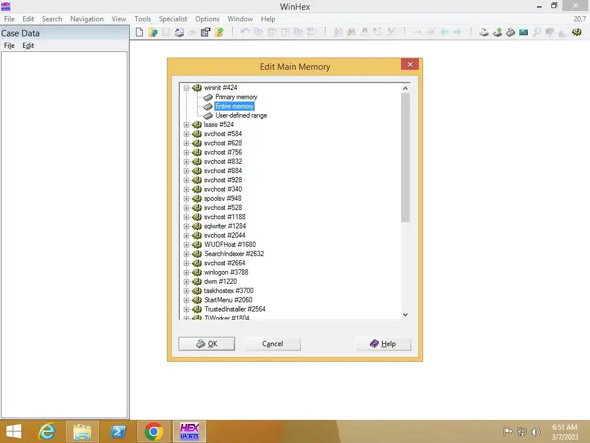590x443 pixels.
Task: Open Google Chrome from the taskbar
Action: [153, 431]
